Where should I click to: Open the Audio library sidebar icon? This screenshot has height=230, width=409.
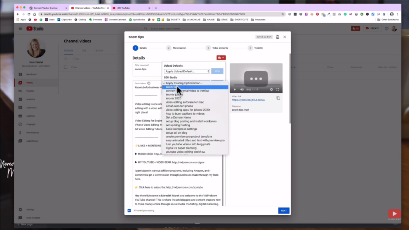tap(20, 141)
